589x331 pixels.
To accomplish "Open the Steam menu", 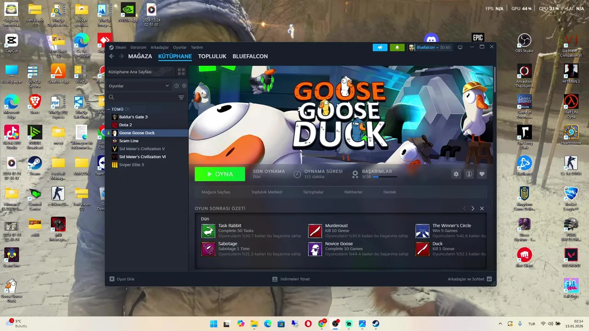I will (x=121, y=47).
